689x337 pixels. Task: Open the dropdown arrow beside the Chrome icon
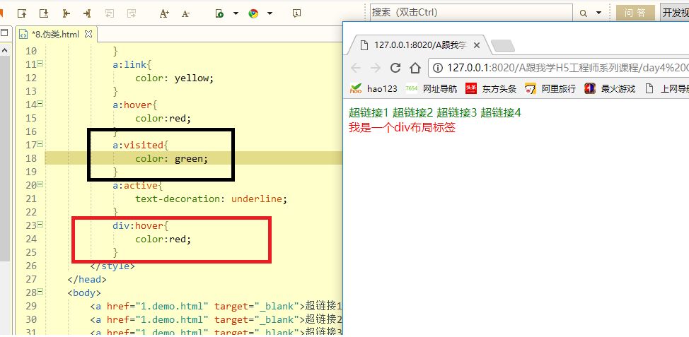[270, 13]
